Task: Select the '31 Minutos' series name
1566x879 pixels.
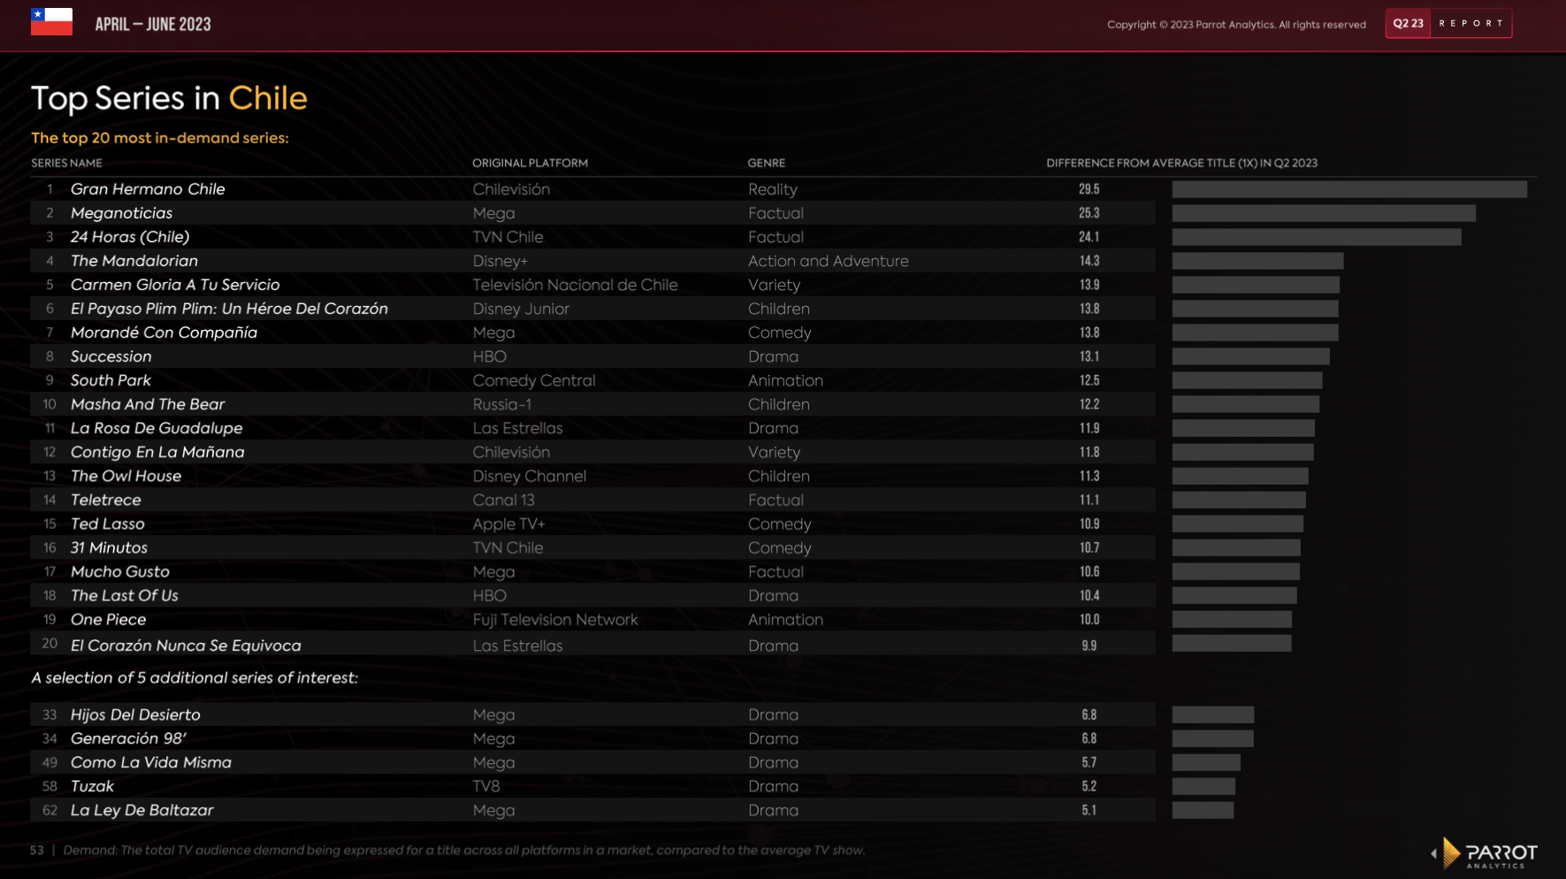Action: pyautogui.click(x=109, y=547)
